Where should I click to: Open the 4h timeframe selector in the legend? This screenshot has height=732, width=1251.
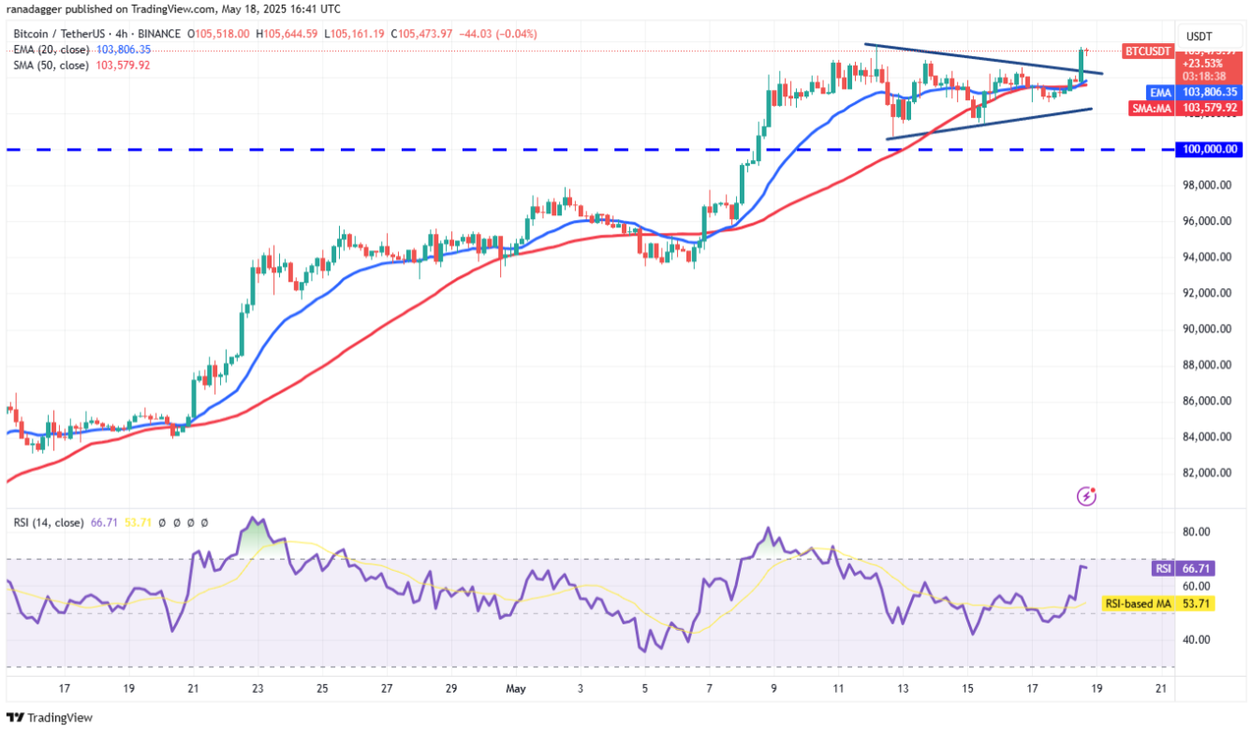tap(120, 33)
